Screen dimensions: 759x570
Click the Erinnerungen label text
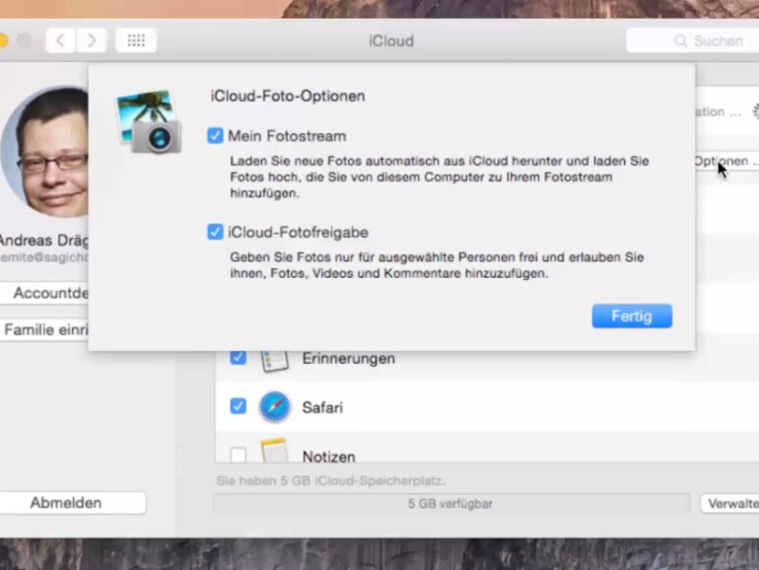[349, 359]
